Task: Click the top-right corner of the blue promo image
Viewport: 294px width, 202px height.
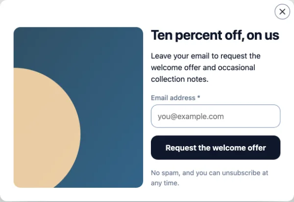Action: click(140, 30)
